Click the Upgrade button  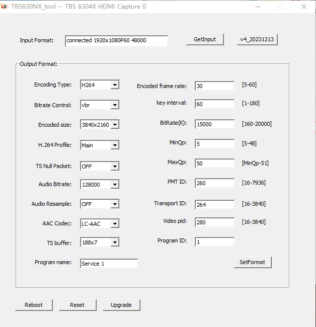tap(121, 305)
